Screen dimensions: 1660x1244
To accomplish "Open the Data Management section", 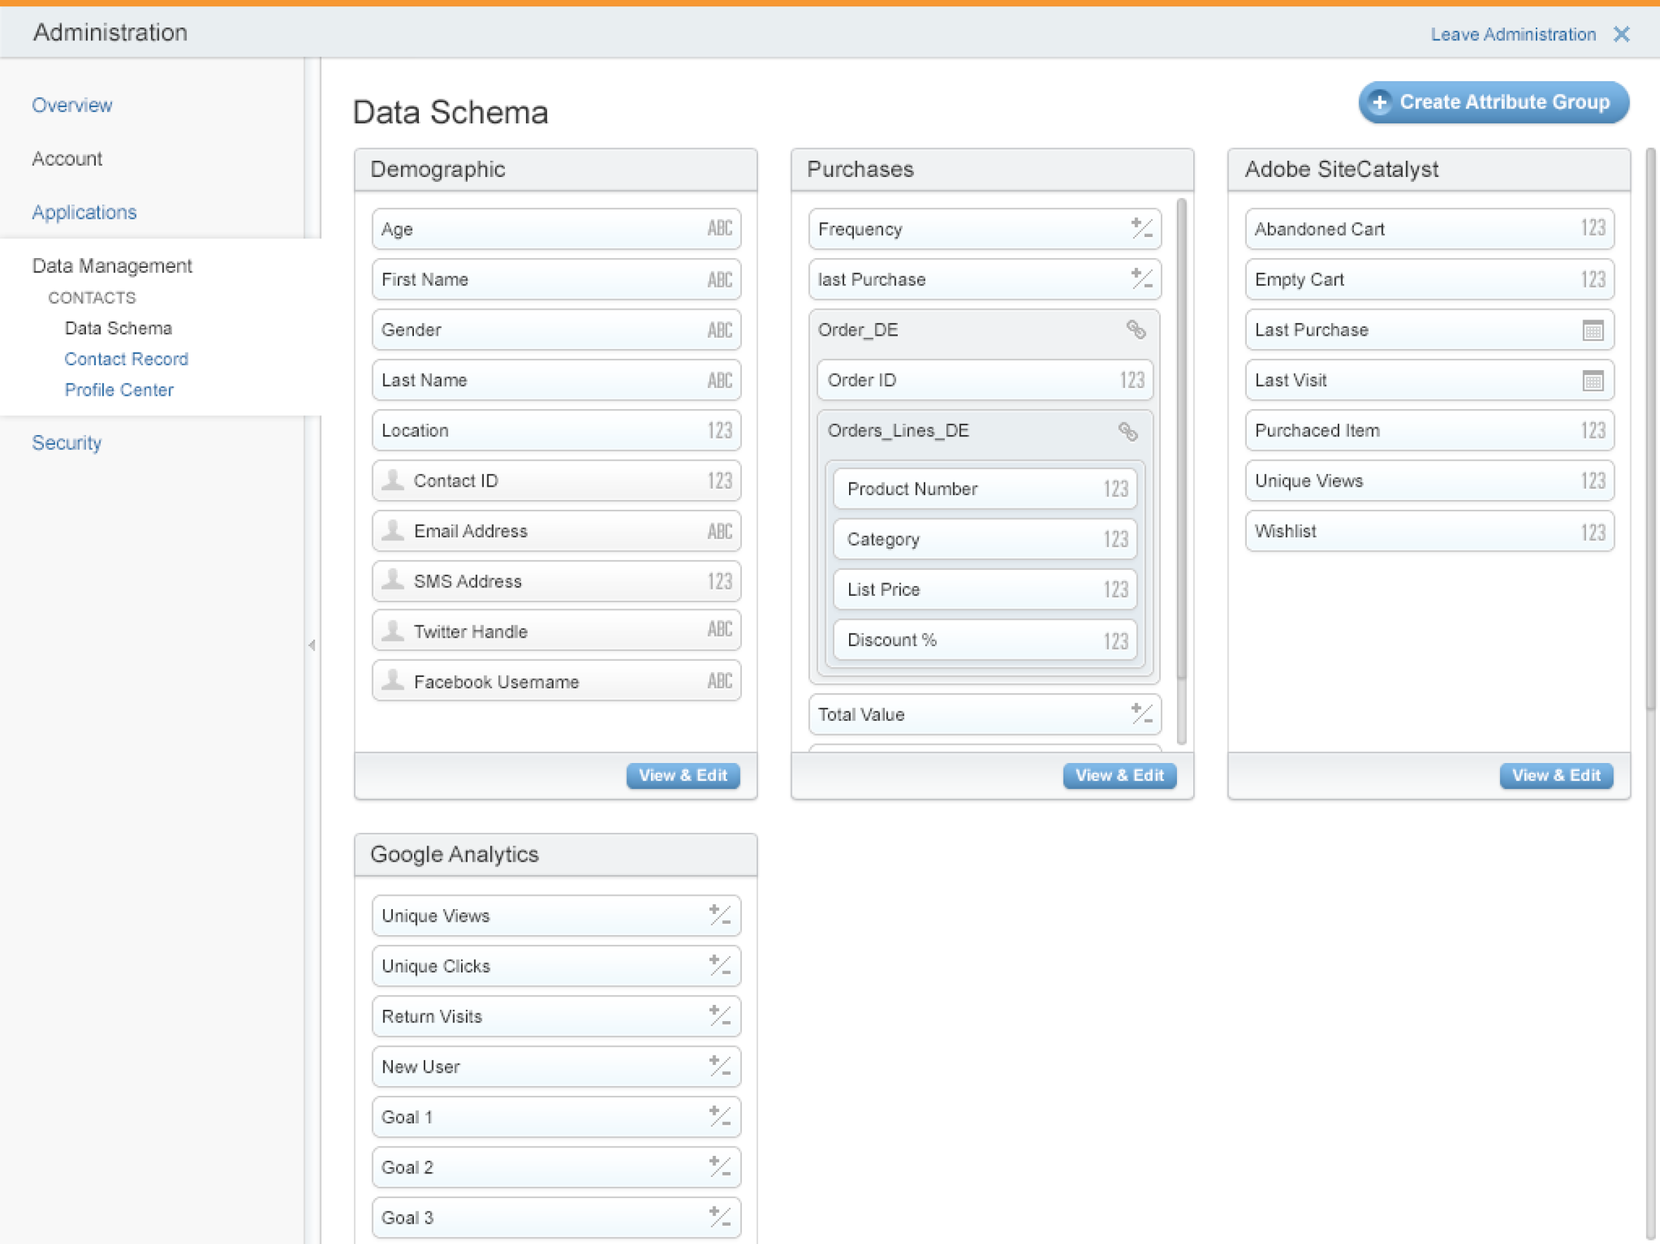I will 112,266.
